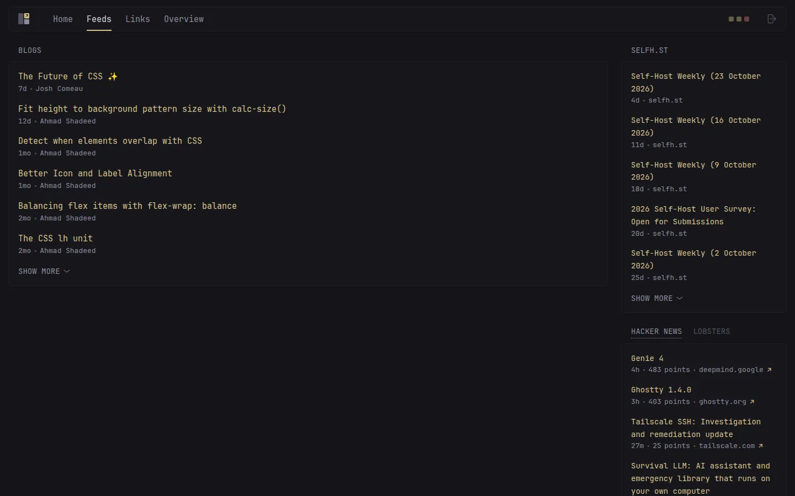The width and height of the screenshot is (795, 496).
Task: Open the Tailscale SSH investigation story
Action: pos(696,428)
